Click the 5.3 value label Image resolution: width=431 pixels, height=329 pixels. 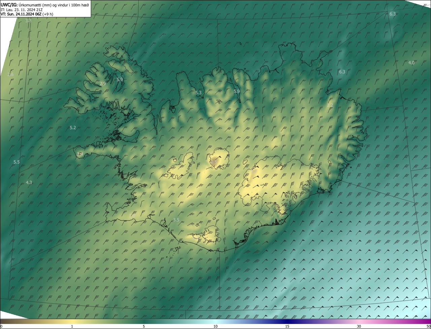tap(198, 93)
